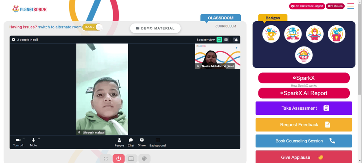The width and height of the screenshot is (362, 163).
Task: Toggle fullscreen below the video
Action: pos(106,159)
